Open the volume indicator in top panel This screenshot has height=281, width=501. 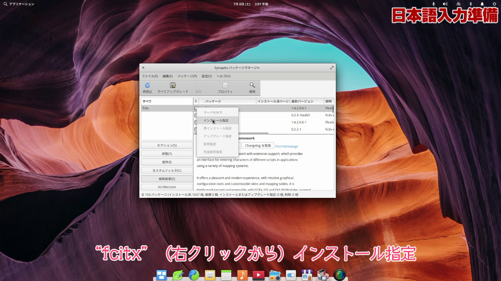[x=445, y=4]
